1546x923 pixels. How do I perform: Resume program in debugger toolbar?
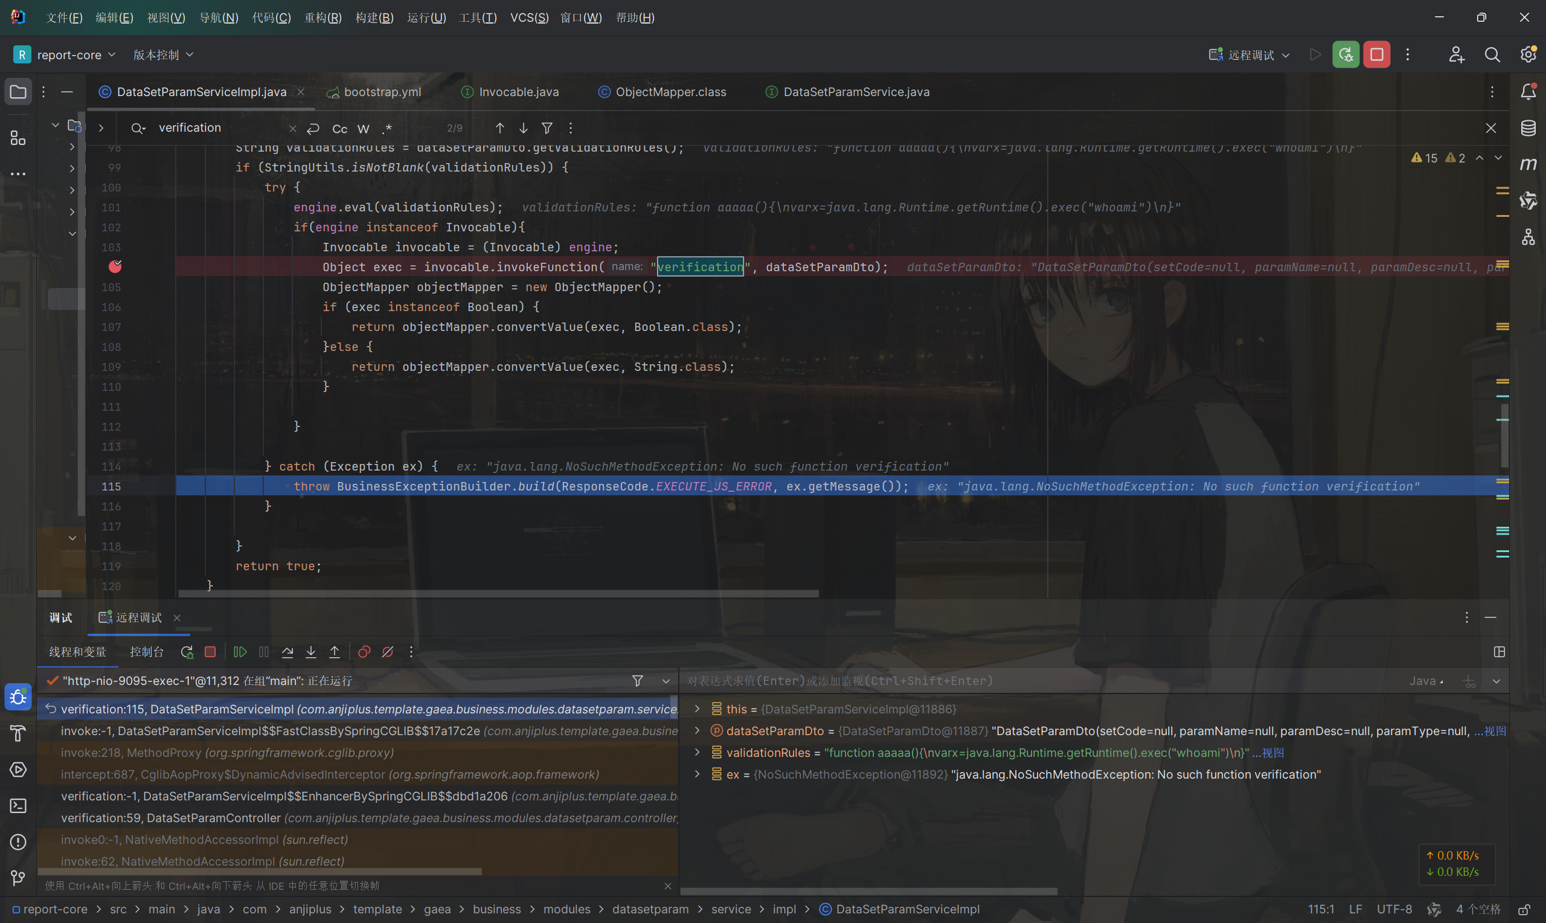click(239, 652)
